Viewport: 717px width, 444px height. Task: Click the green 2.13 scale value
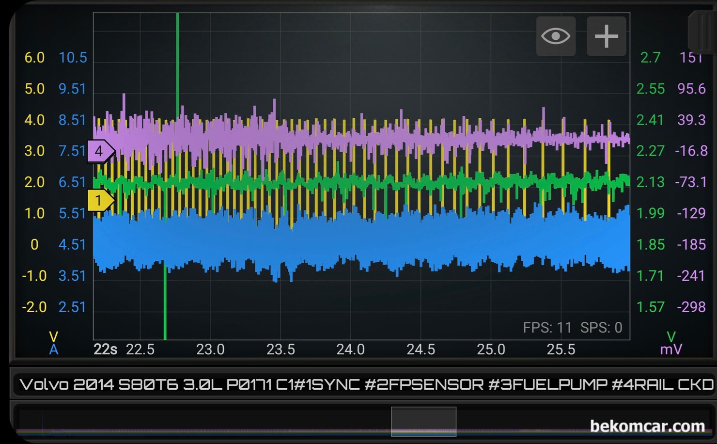tap(650, 182)
